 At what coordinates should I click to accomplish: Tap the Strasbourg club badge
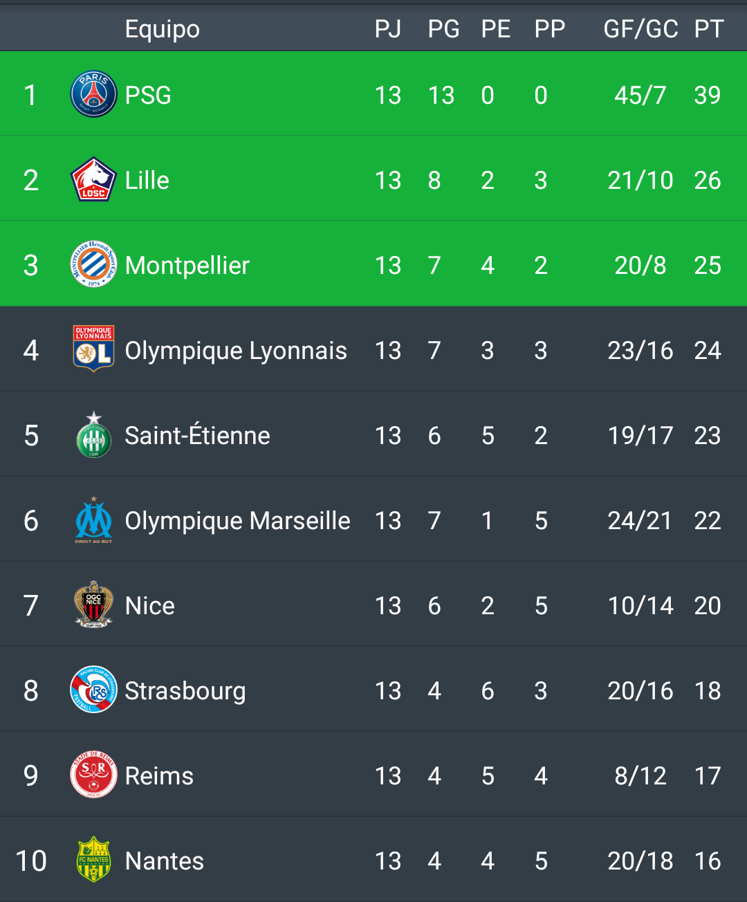[93, 690]
